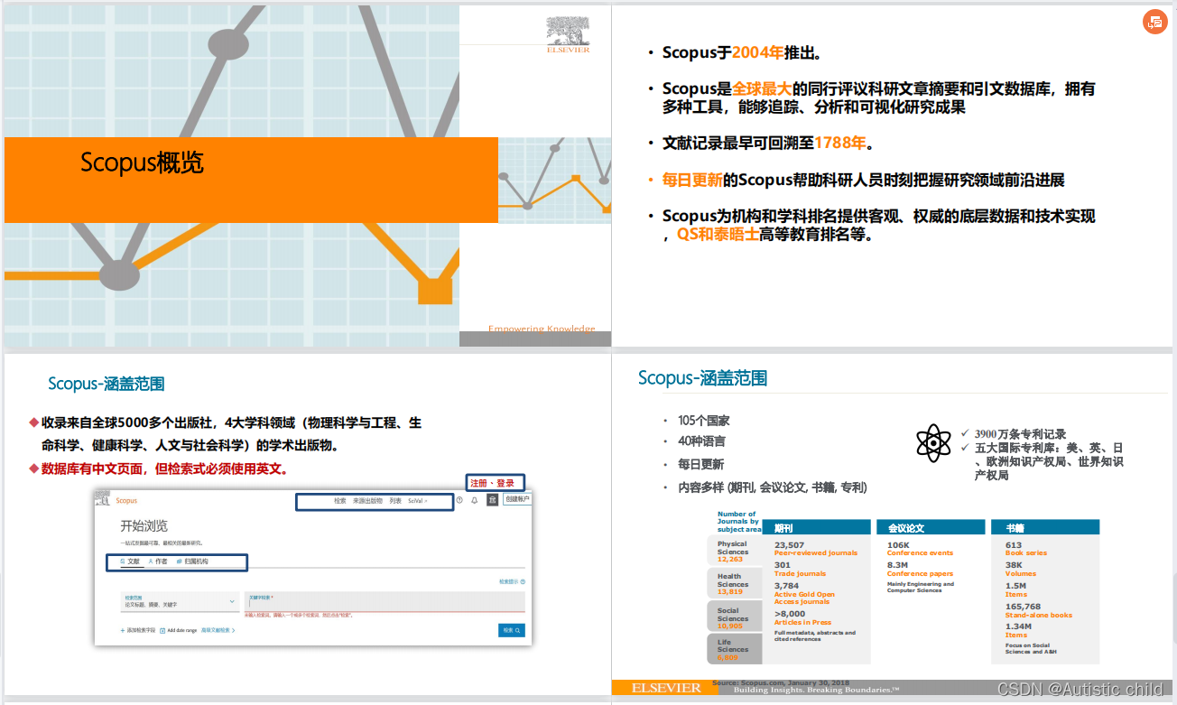Screen dimensions: 1177x705
Task: Click the ELSEVIER footer banner text
Action: pos(666,688)
